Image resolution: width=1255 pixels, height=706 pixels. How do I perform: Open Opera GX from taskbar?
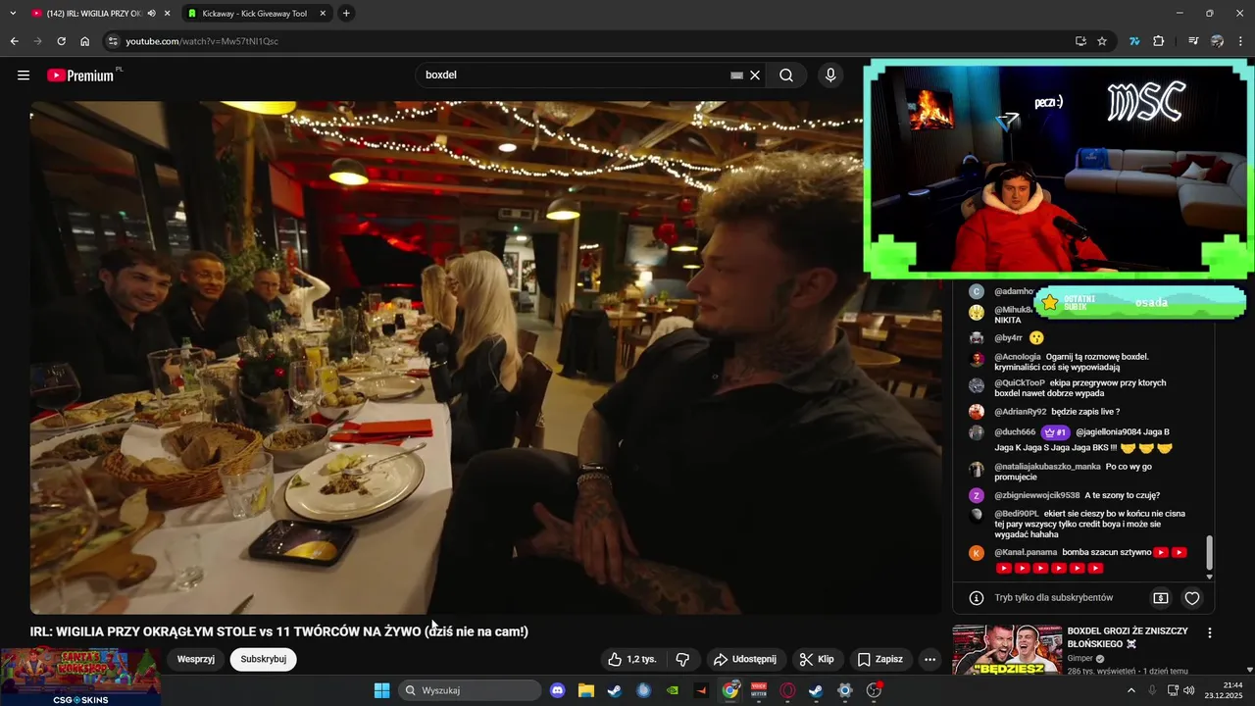tap(787, 690)
